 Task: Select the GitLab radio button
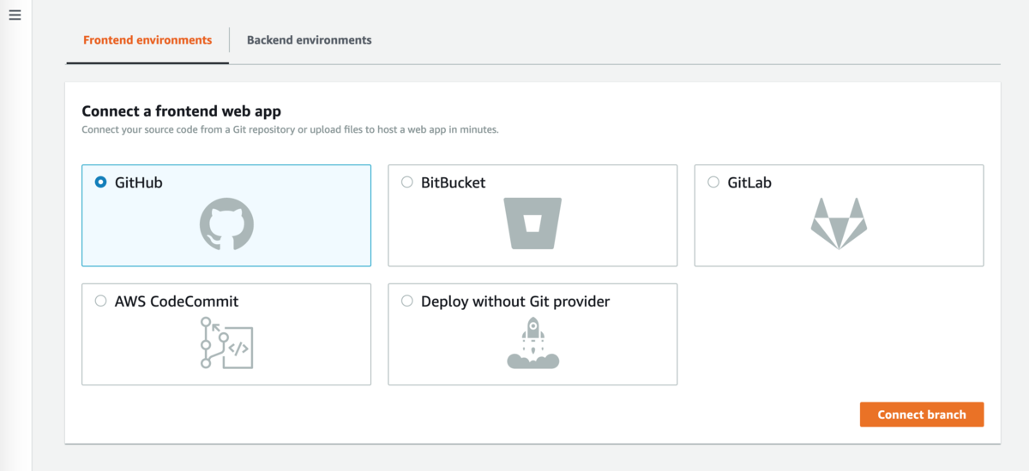[713, 182]
